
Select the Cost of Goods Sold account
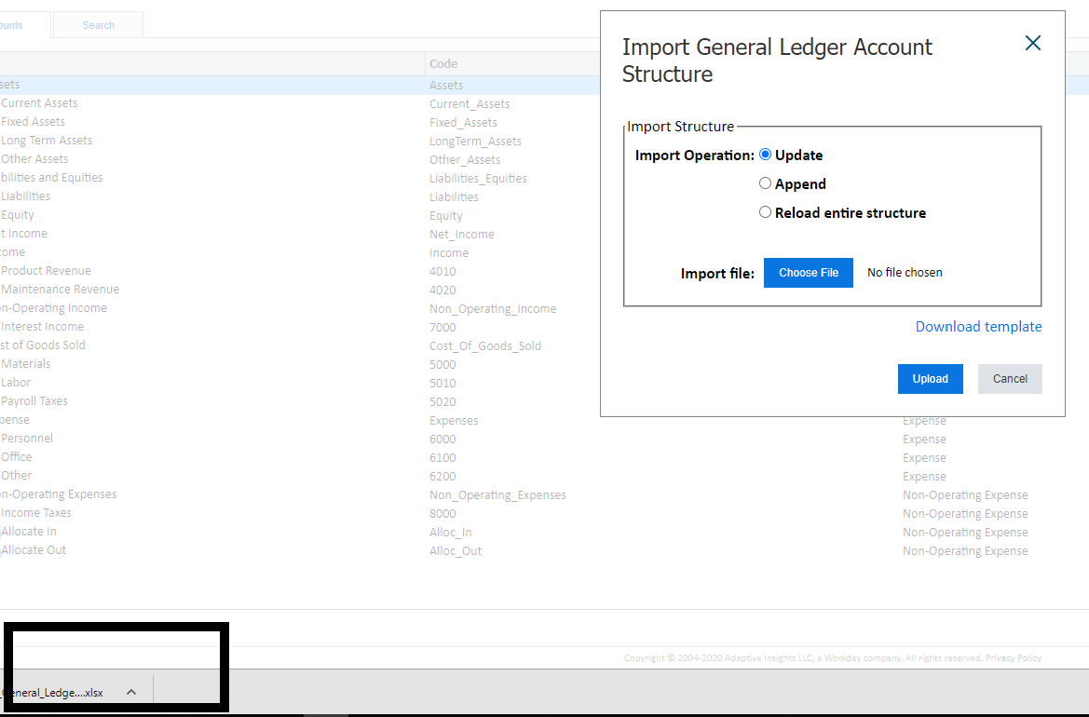point(43,345)
